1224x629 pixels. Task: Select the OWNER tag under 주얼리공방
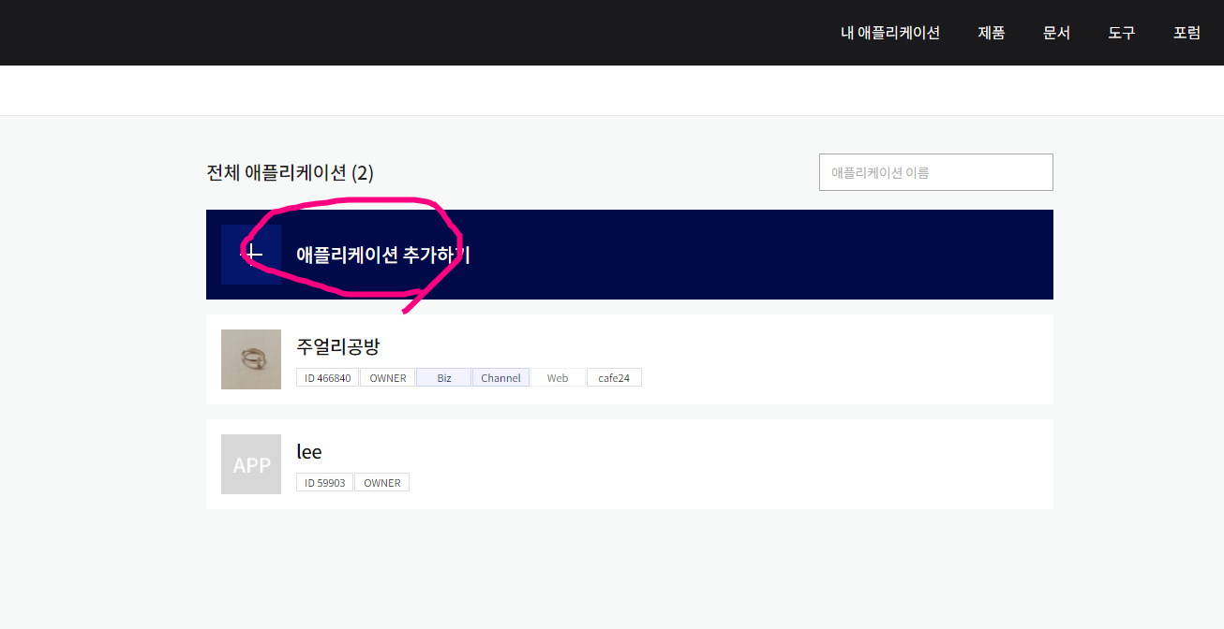[x=388, y=378]
